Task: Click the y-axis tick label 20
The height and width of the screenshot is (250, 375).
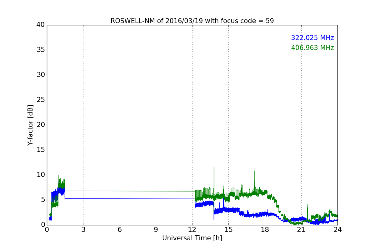Action: tap(40, 125)
